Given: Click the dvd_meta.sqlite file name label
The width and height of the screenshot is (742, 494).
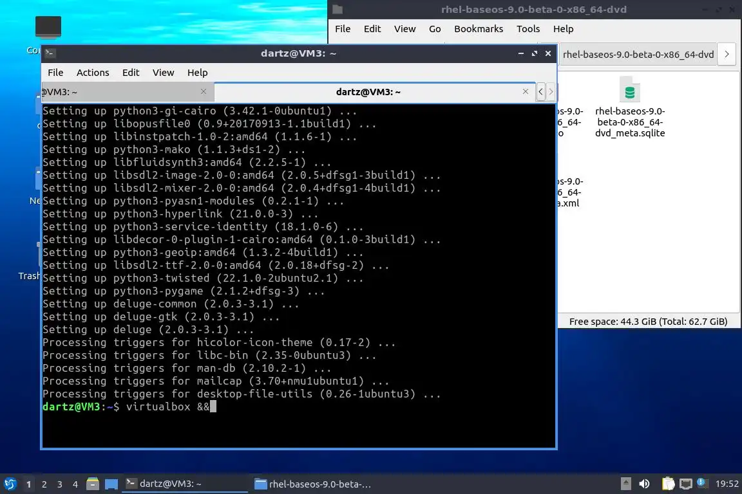Looking at the screenshot, I should coord(630,122).
